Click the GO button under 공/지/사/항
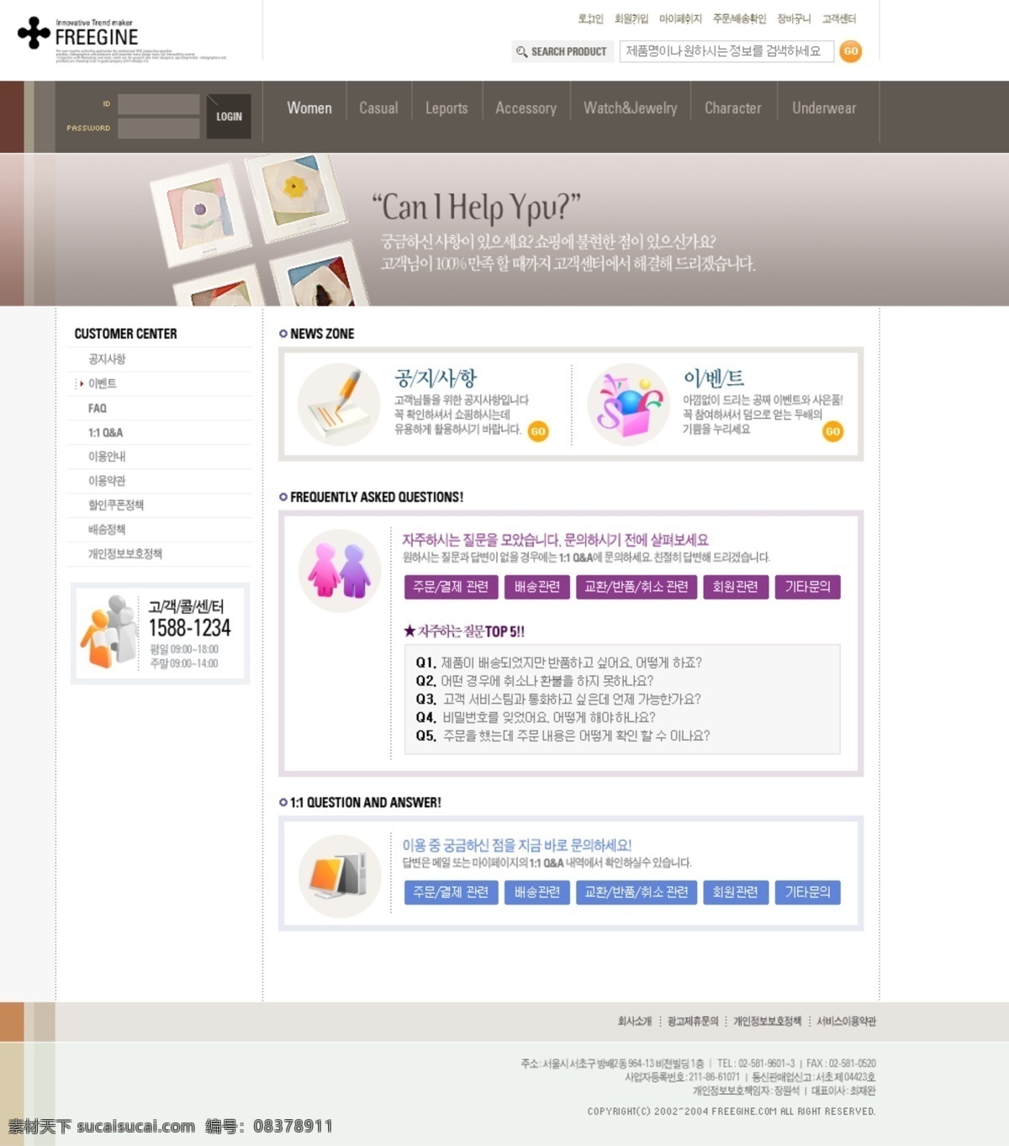 click(x=538, y=431)
